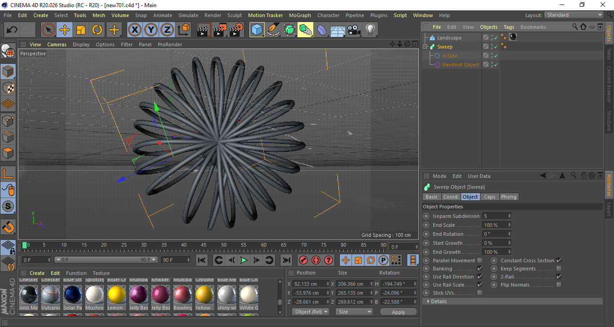Toggle Z axis lock icon
614x327 pixels.
click(x=167, y=30)
